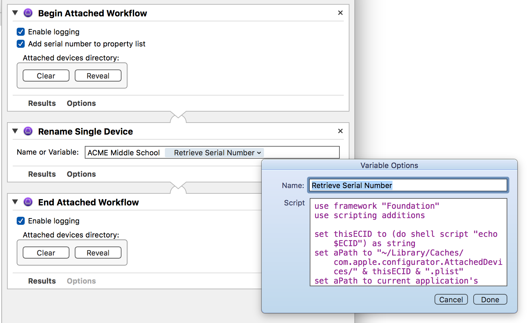Show Results for End Attached Workflow

[42, 281]
